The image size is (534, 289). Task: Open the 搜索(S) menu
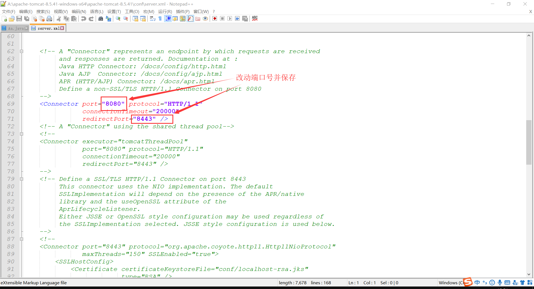[x=43, y=11]
